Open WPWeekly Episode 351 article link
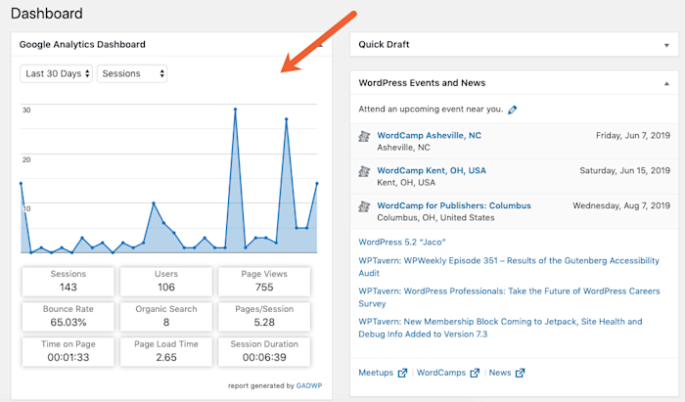Viewport: 685px width, 402px height. tap(509, 267)
